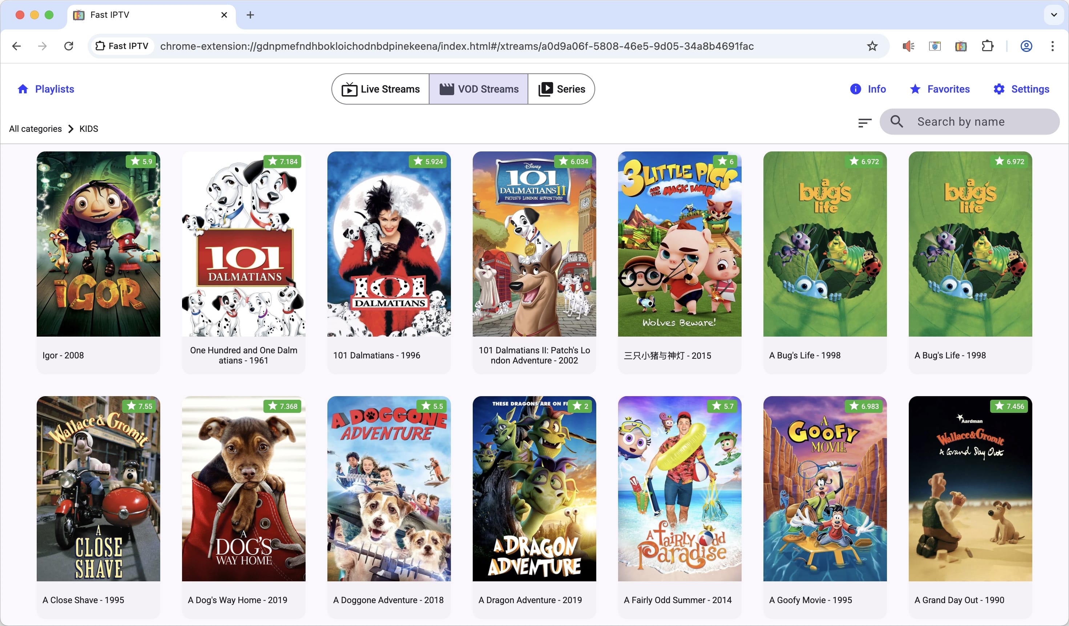Click 'A Grand Day Out - 1990' title
This screenshot has height=626, width=1069.
click(960, 600)
